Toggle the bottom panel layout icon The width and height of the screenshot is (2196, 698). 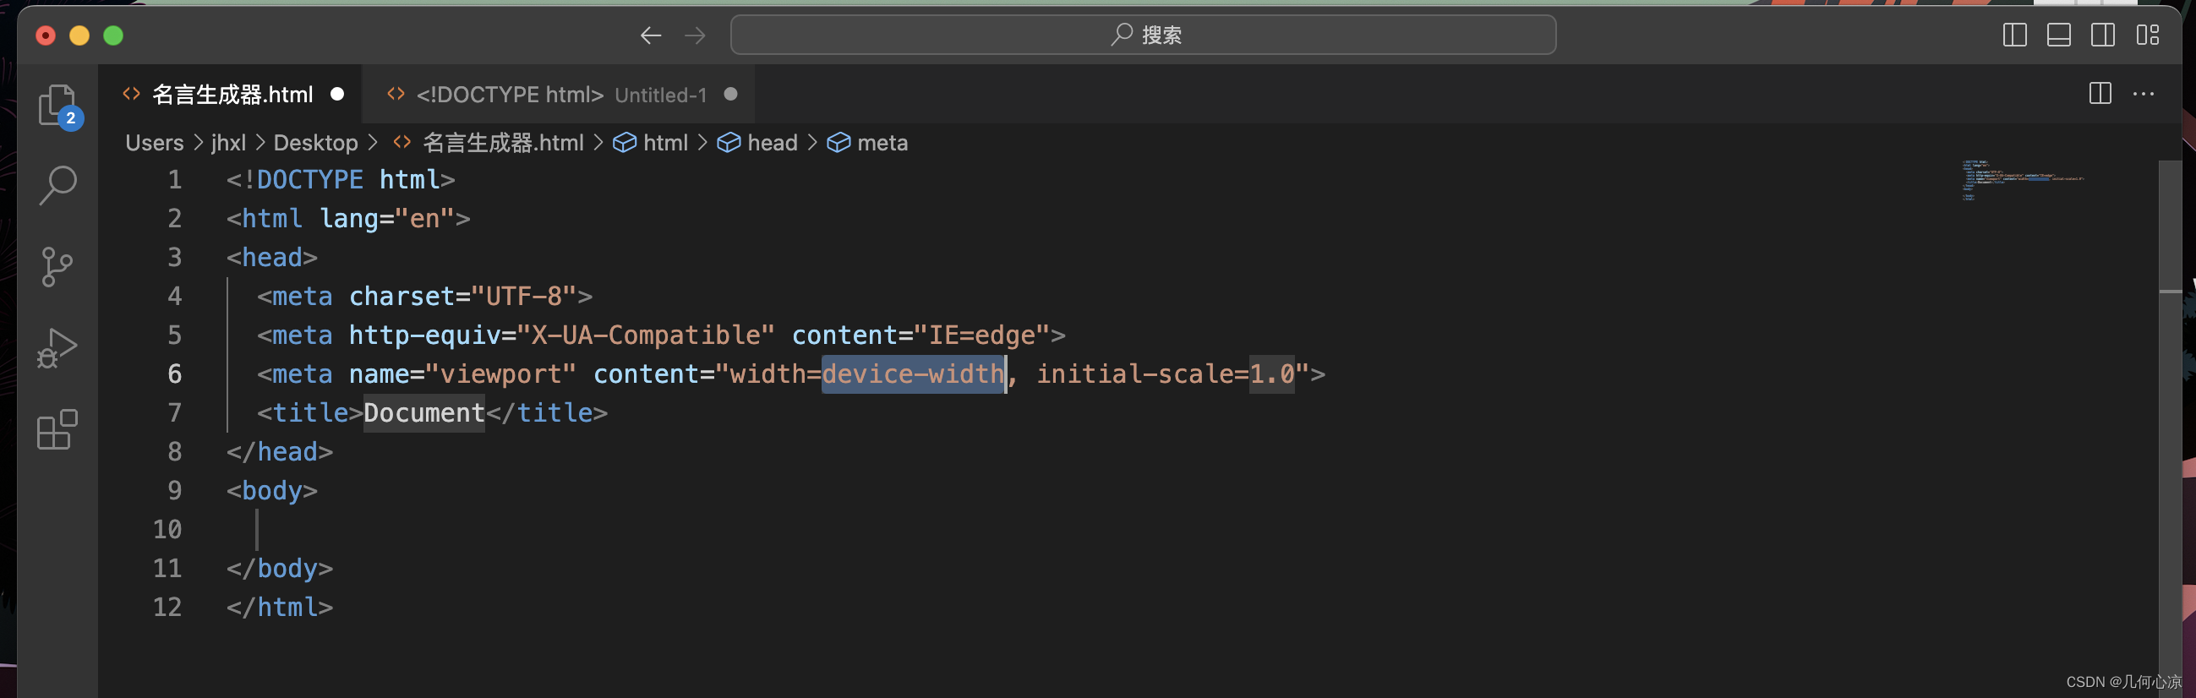2059,35
